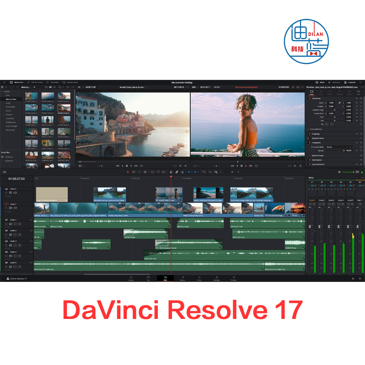Open the Video tab in Inspector
365x365 pixels.
[x=312, y=93]
